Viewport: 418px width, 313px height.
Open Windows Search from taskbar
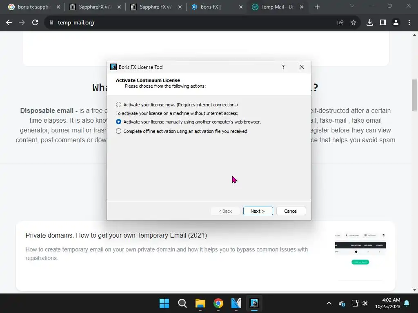182,303
